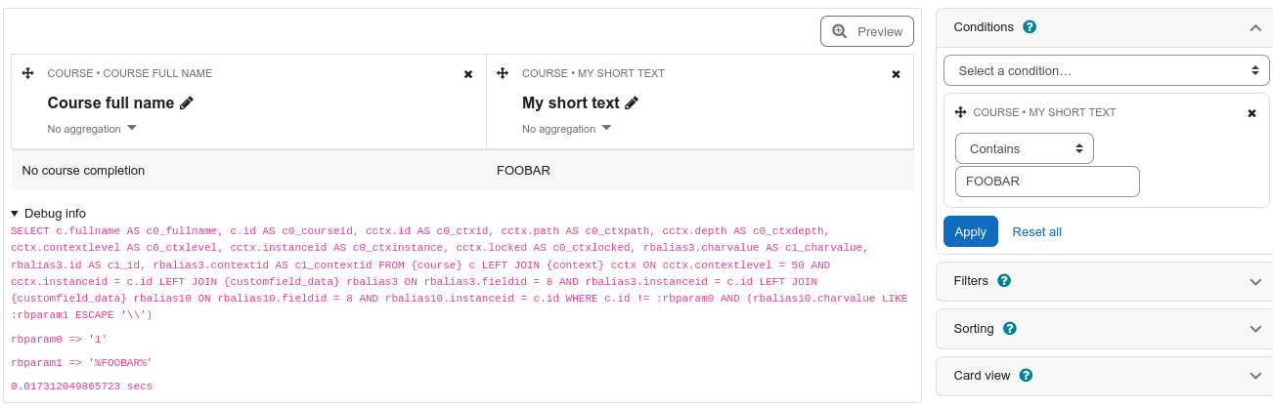Remove the Course full name column

point(468,74)
